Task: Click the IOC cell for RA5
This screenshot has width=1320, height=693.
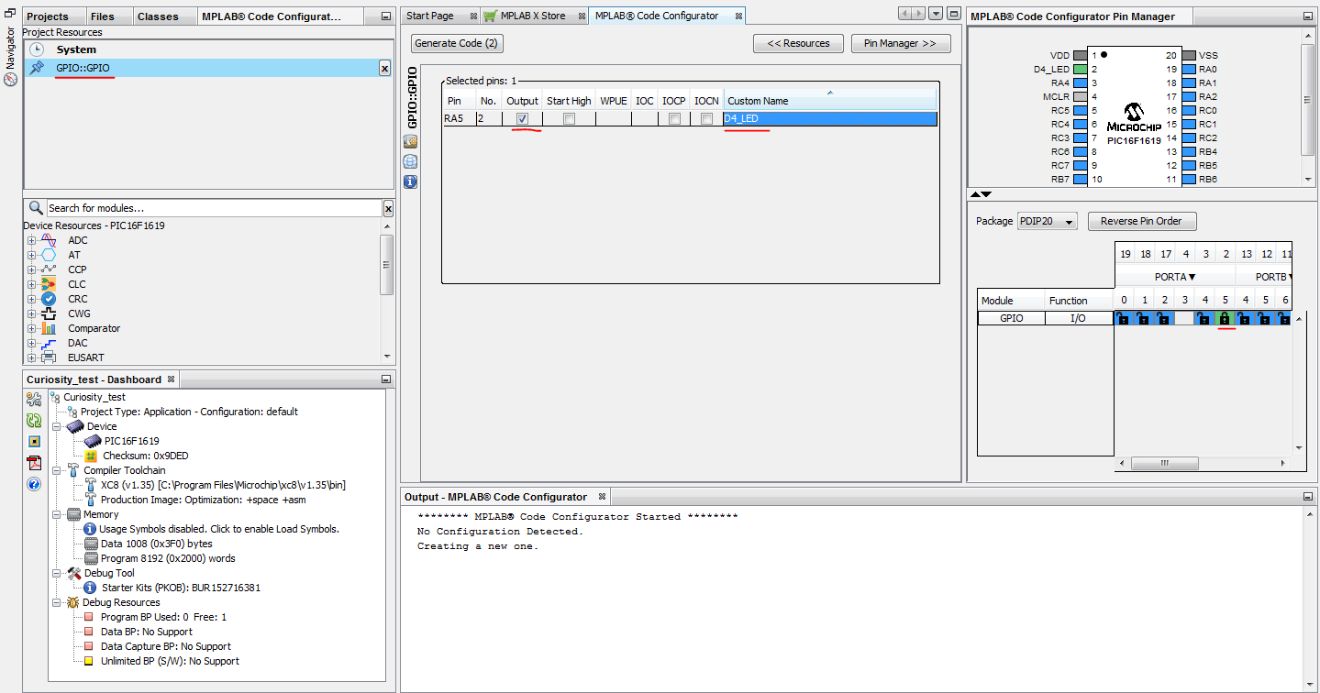Action: pos(645,119)
